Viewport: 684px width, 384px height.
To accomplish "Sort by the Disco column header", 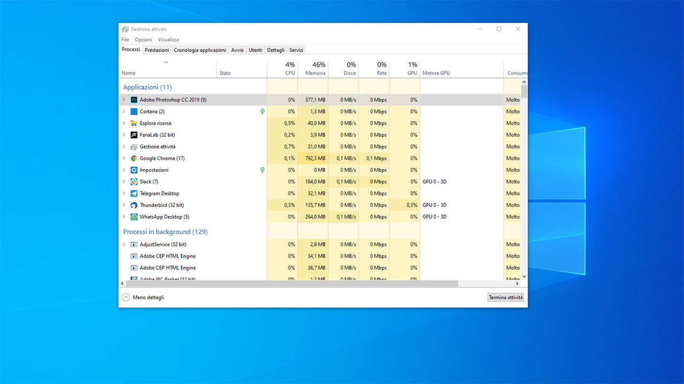I will [344, 68].
